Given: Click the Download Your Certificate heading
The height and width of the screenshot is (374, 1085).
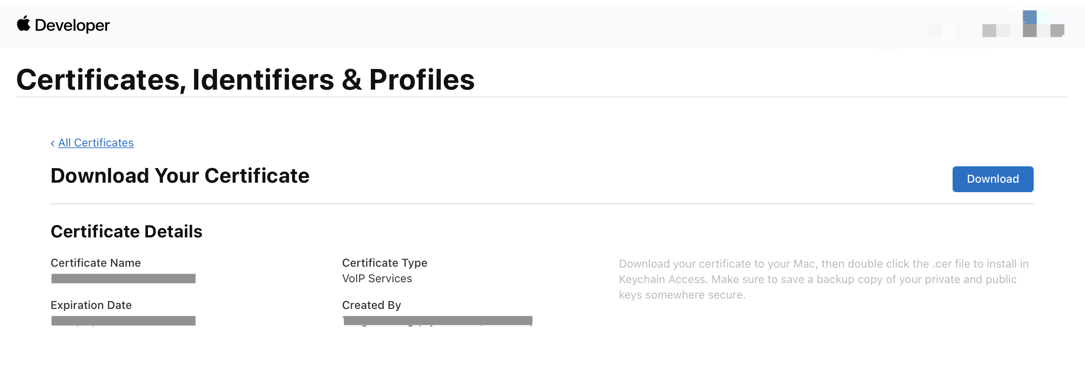Looking at the screenshot, I should pyautogui.click(x=180, y=176).
